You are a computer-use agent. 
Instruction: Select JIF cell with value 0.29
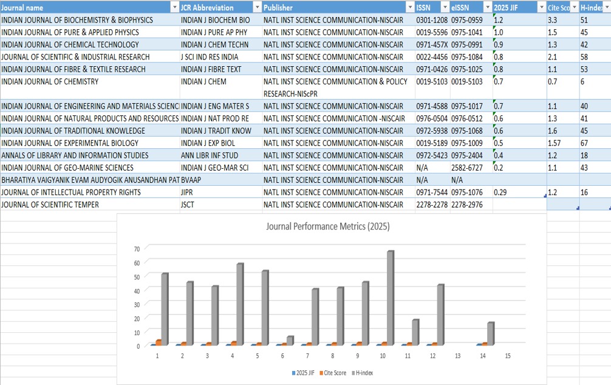point(520,192)
